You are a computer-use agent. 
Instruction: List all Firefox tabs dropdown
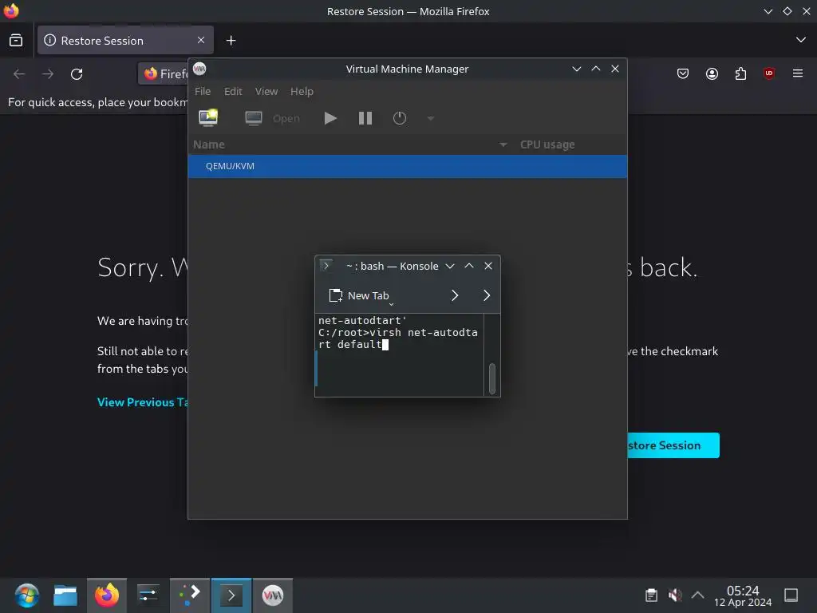pyautogui.click(x=801, y=40)
